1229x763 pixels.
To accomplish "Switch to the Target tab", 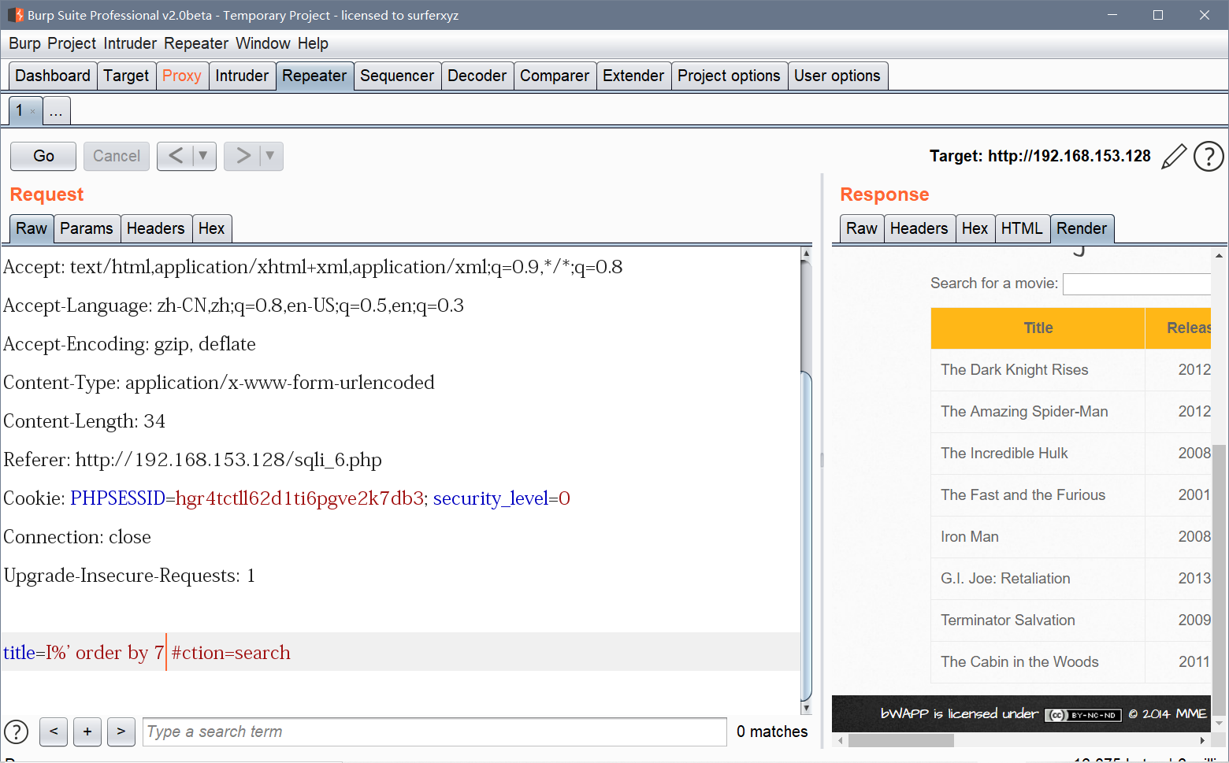I will (x=126, y=76).
